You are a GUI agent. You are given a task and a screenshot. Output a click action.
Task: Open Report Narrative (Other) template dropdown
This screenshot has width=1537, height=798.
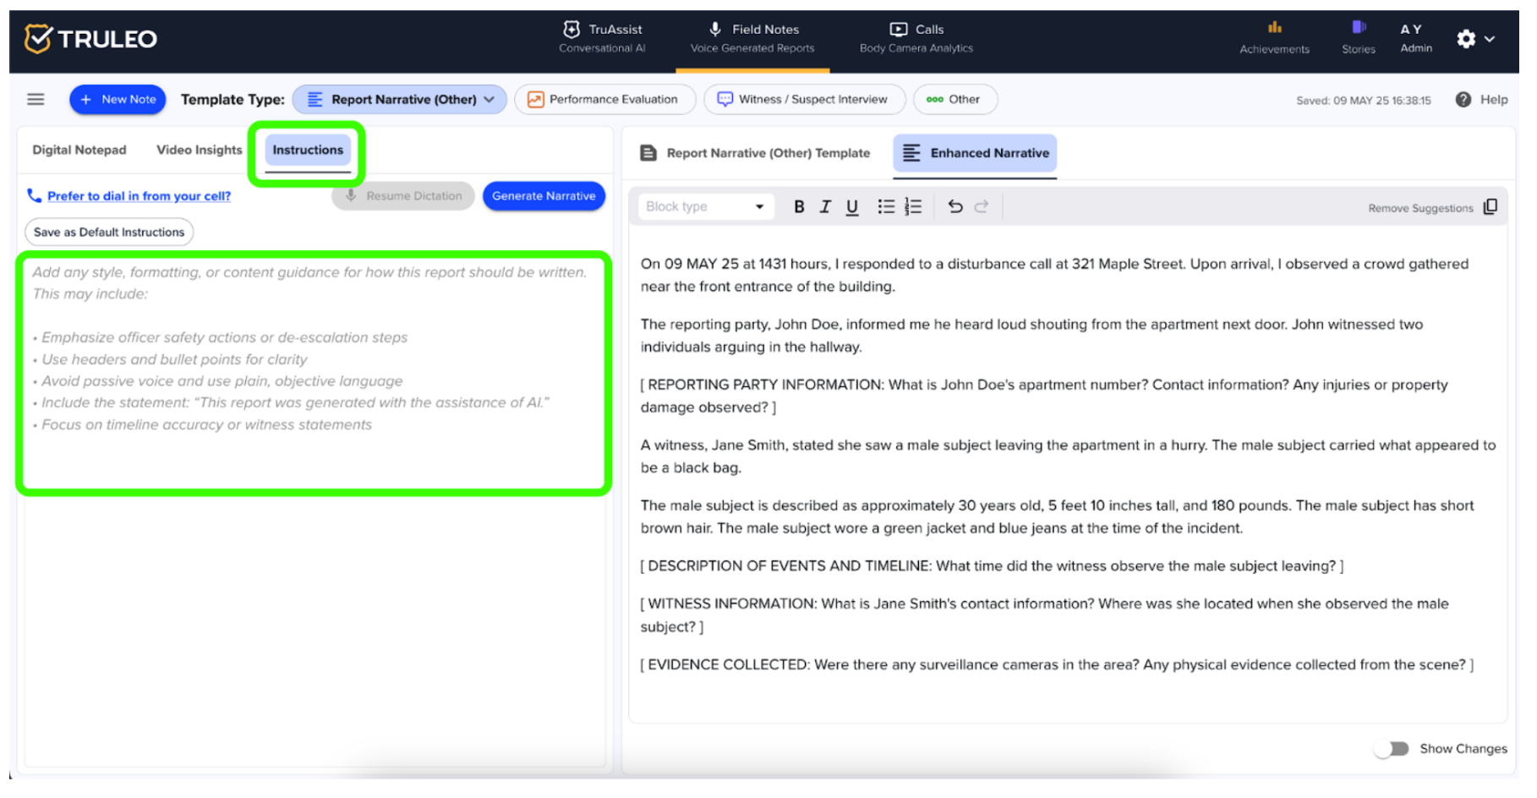400,100
